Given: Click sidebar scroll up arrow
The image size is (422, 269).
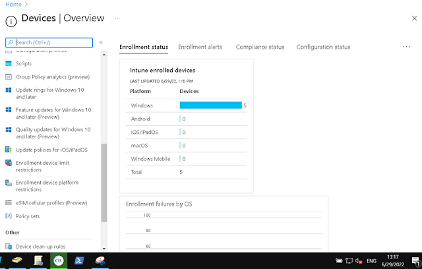Looking at the screenshot, I should (104, 55).
